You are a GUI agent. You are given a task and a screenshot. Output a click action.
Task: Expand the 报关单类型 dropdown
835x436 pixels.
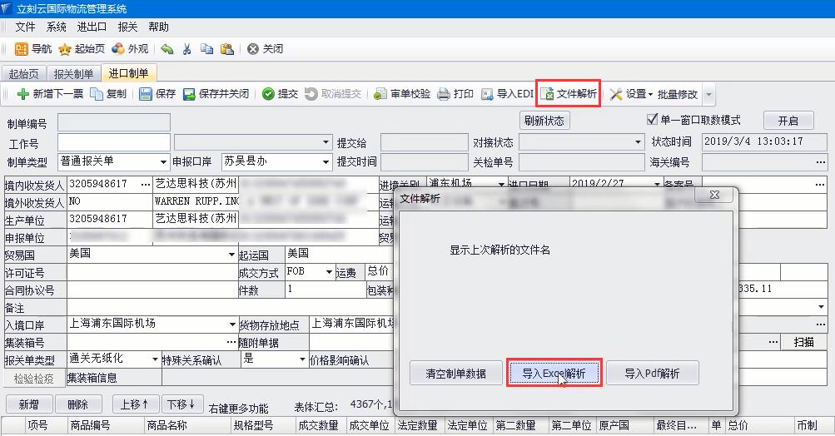(155, 359)
